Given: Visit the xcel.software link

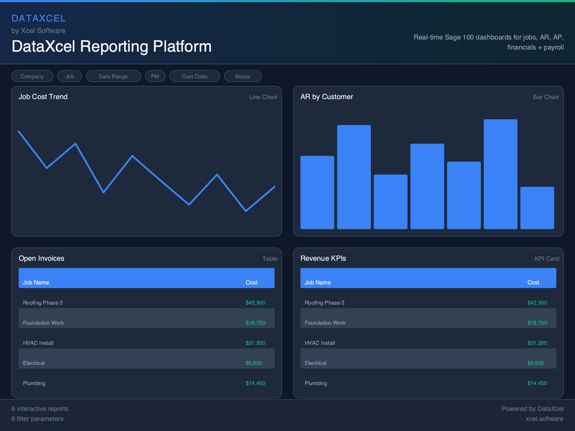Looking at the screenshot, I should click(x=544, y=419).
